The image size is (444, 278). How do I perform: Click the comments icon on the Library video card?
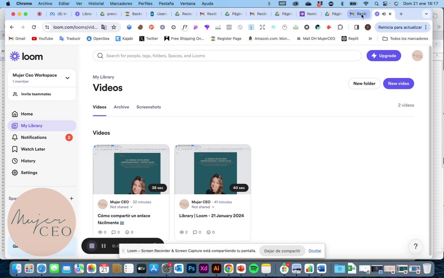point(195,232)
